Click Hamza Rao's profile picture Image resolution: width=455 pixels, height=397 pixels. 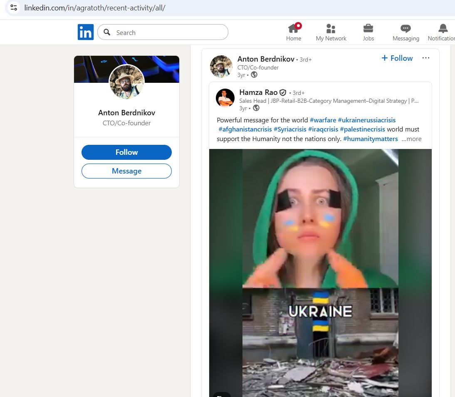coord(225,98)
